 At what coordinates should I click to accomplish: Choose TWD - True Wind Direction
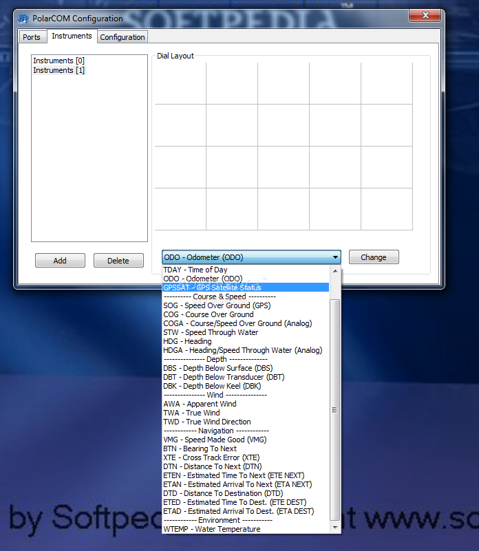[x=246, y=422]
